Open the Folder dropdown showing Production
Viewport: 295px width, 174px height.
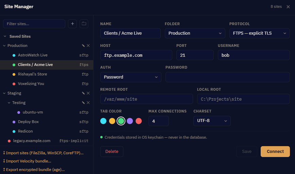click(195, 33)
